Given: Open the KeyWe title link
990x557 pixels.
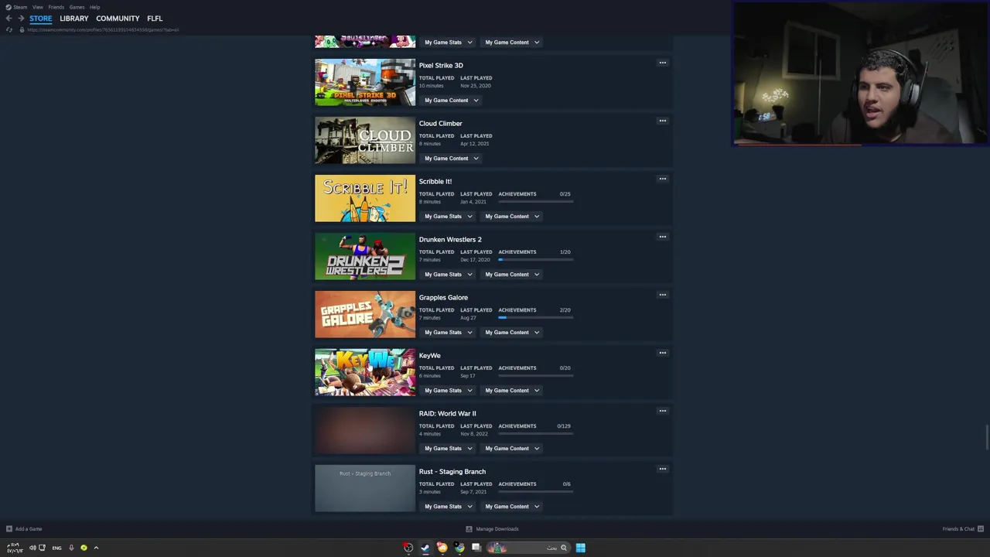Looking at the screenshot, I should [x=429, y=356].
